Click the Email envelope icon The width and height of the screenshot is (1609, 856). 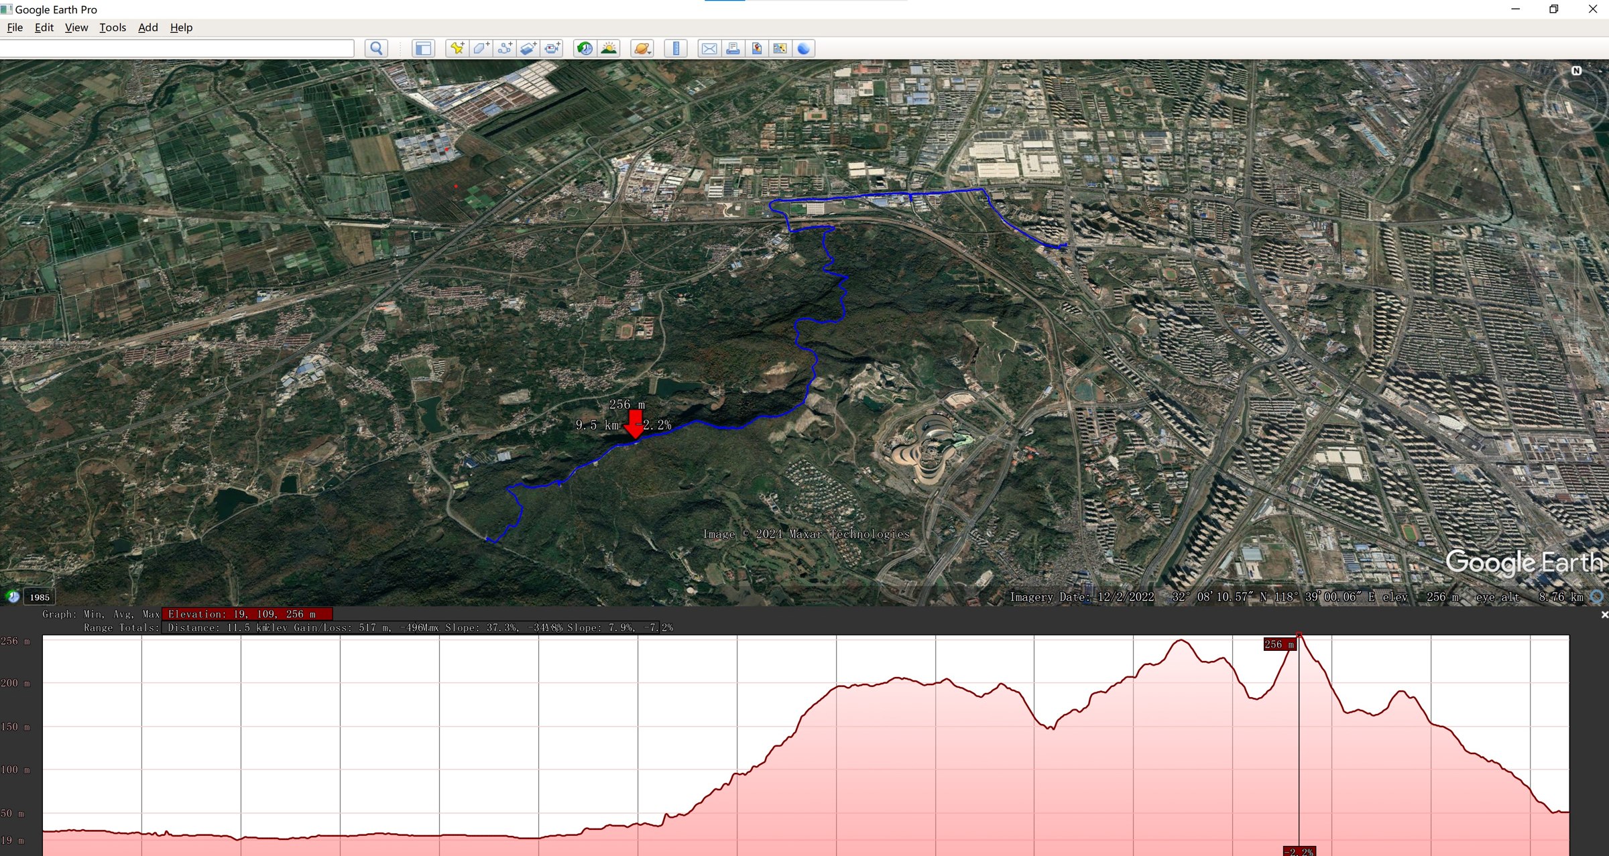click(x=709, y=48)
